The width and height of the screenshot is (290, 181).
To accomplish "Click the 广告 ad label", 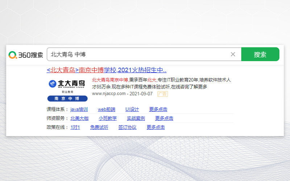I will (162, 94).
